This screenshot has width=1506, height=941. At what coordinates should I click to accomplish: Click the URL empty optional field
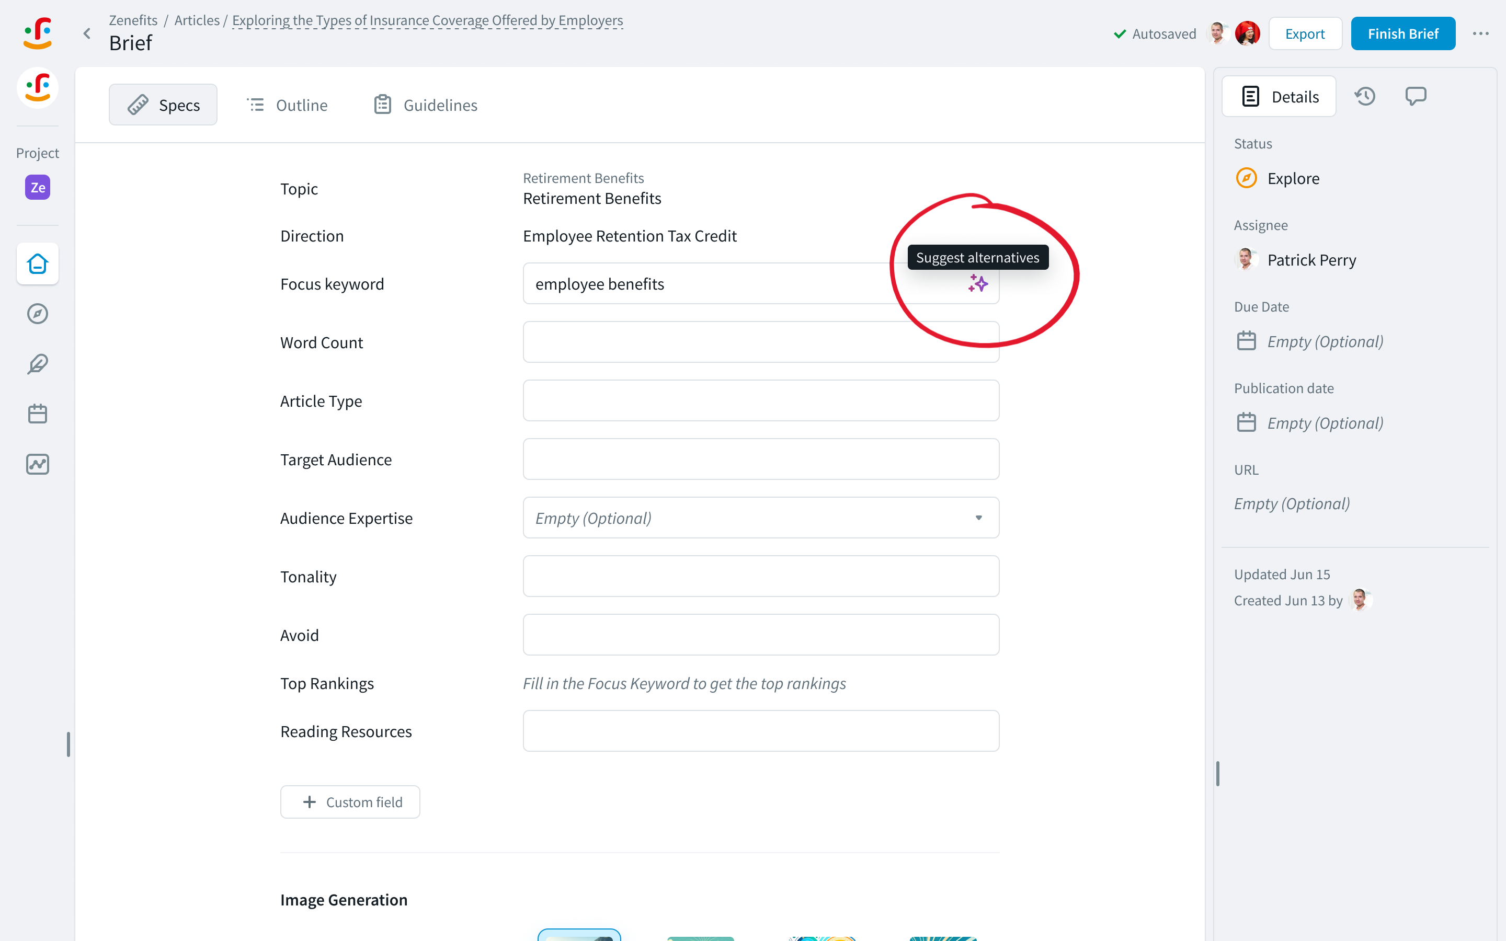[1292, 503]
